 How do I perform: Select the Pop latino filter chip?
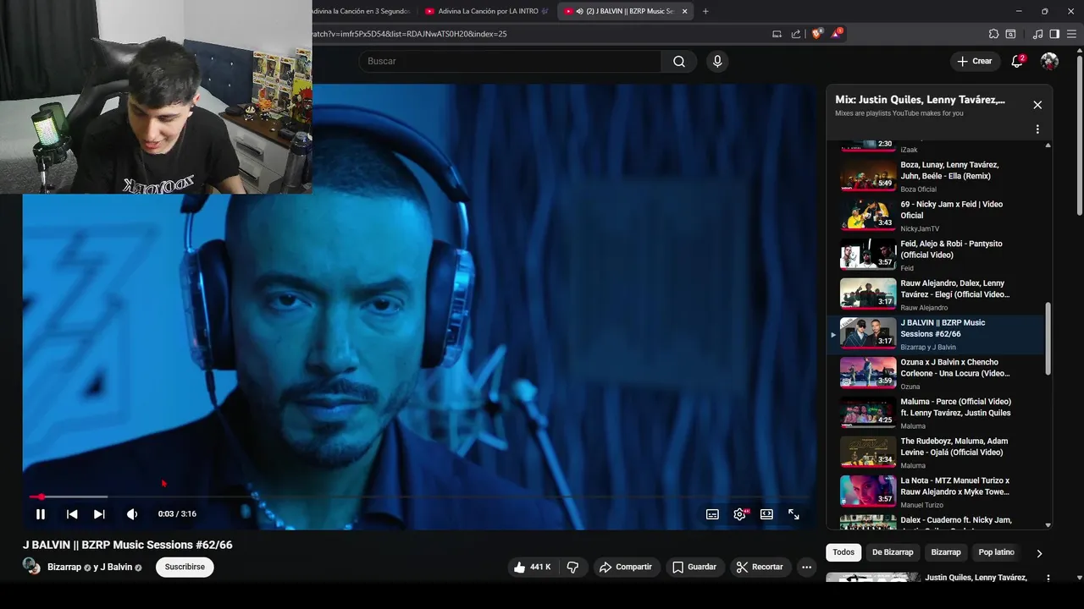click(996, 552)
